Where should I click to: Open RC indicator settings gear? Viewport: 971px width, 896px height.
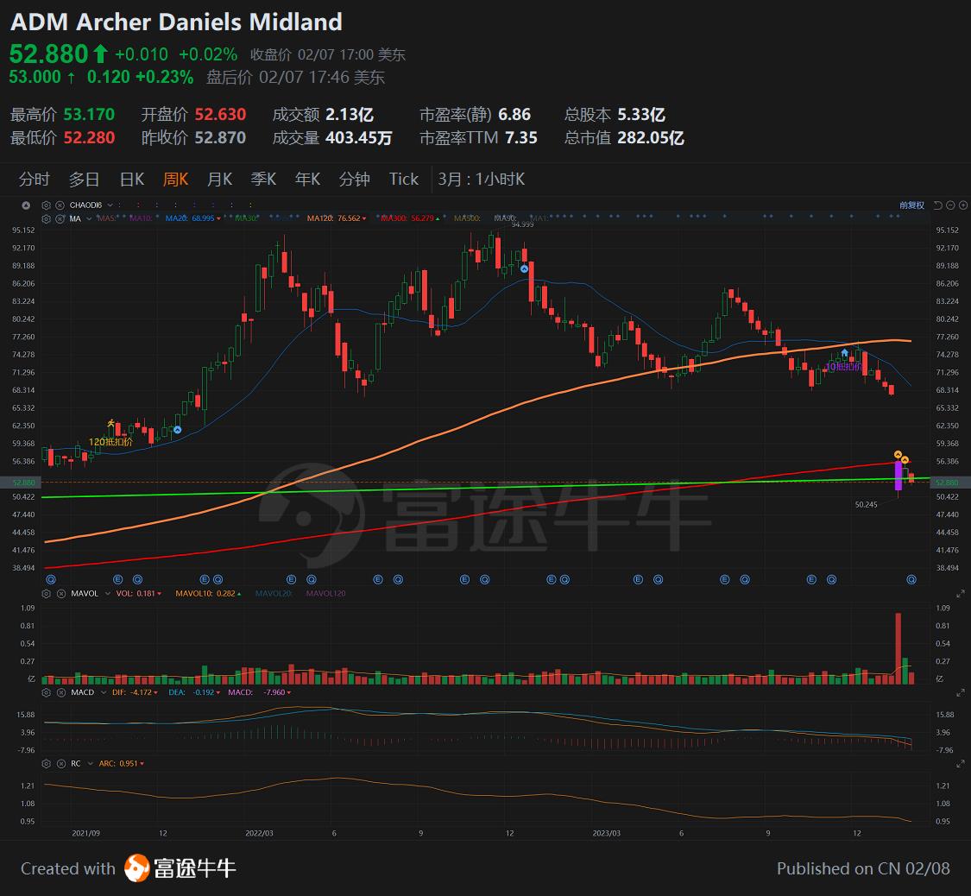pyautogui.click(x=46, y=763)
